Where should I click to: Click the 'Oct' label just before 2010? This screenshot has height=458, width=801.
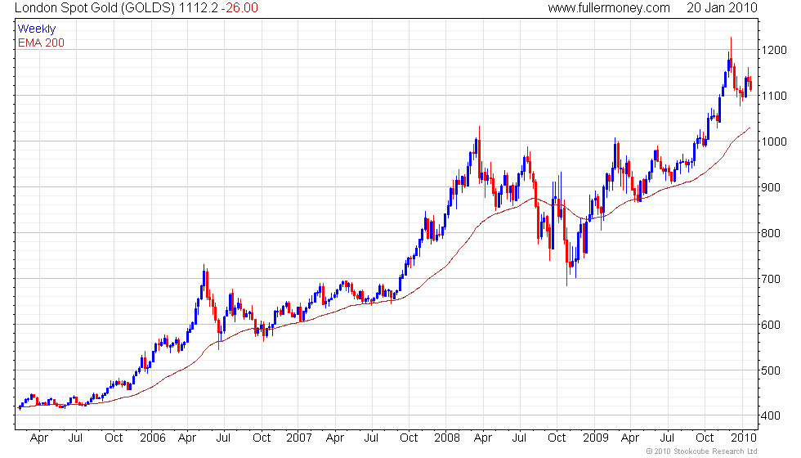click(705, 438)
